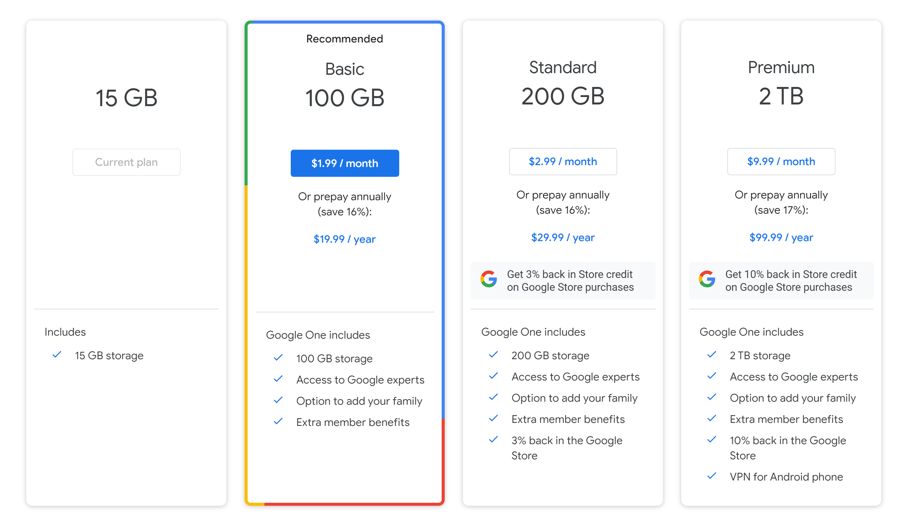Prepay Basic at $19.99 / year
The width and height of the screenshot is (915, 526).
(x=345, y=239)
